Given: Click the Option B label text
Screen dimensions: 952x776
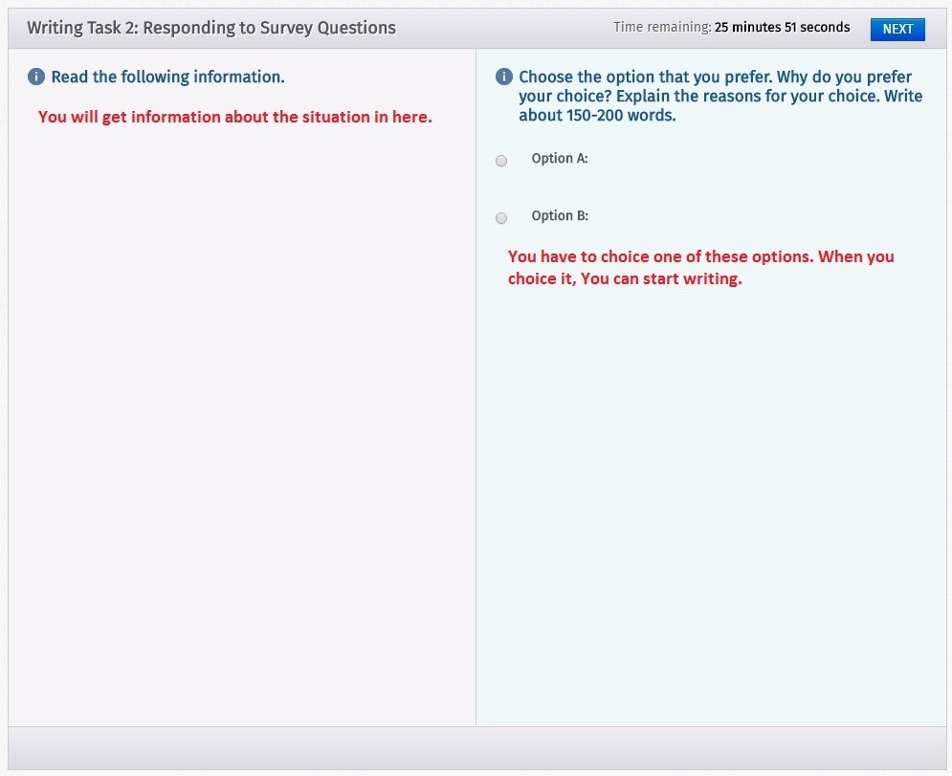Looking at the screenshot, I should (x=560, y=216).
